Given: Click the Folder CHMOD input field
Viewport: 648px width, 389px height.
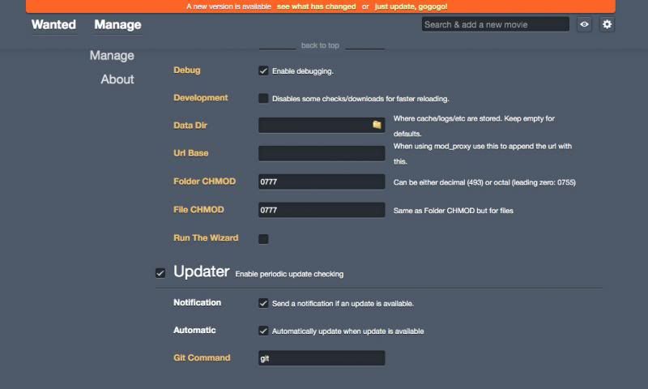Looking at the screenshot, I should 322,182.
